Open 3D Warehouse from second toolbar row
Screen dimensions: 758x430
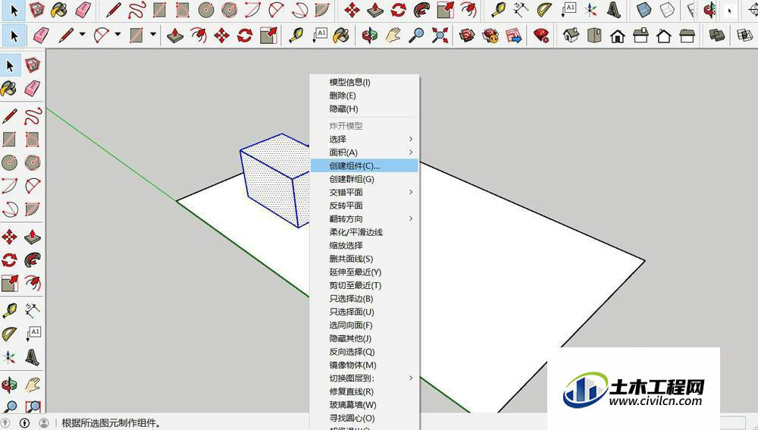click(467, 36)
